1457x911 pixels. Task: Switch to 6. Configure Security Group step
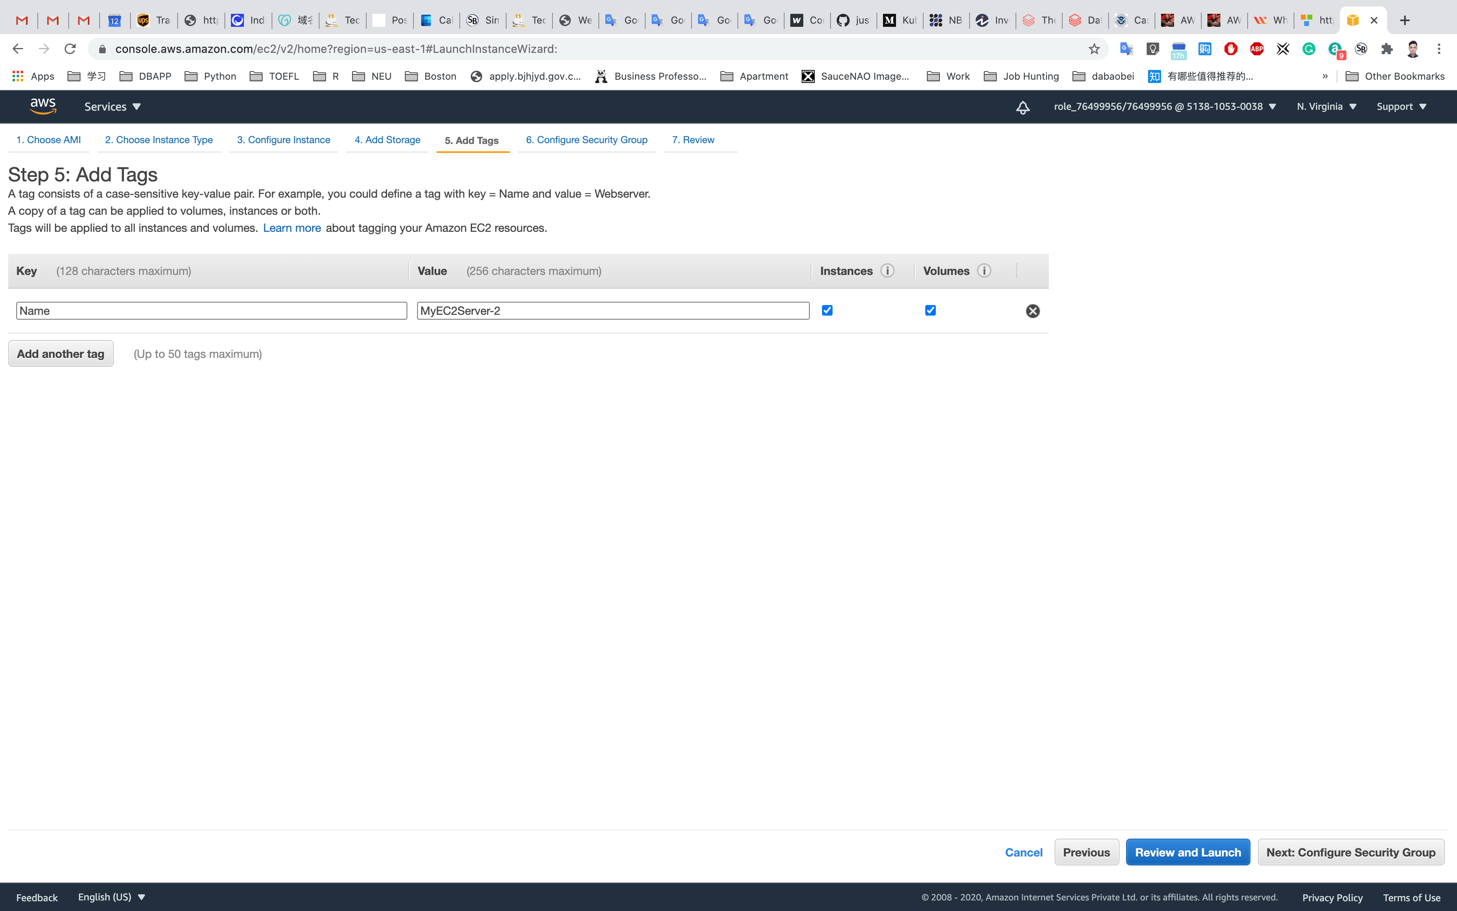586,140
